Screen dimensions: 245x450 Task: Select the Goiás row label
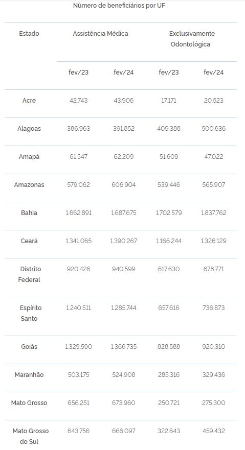click(29, 347)
